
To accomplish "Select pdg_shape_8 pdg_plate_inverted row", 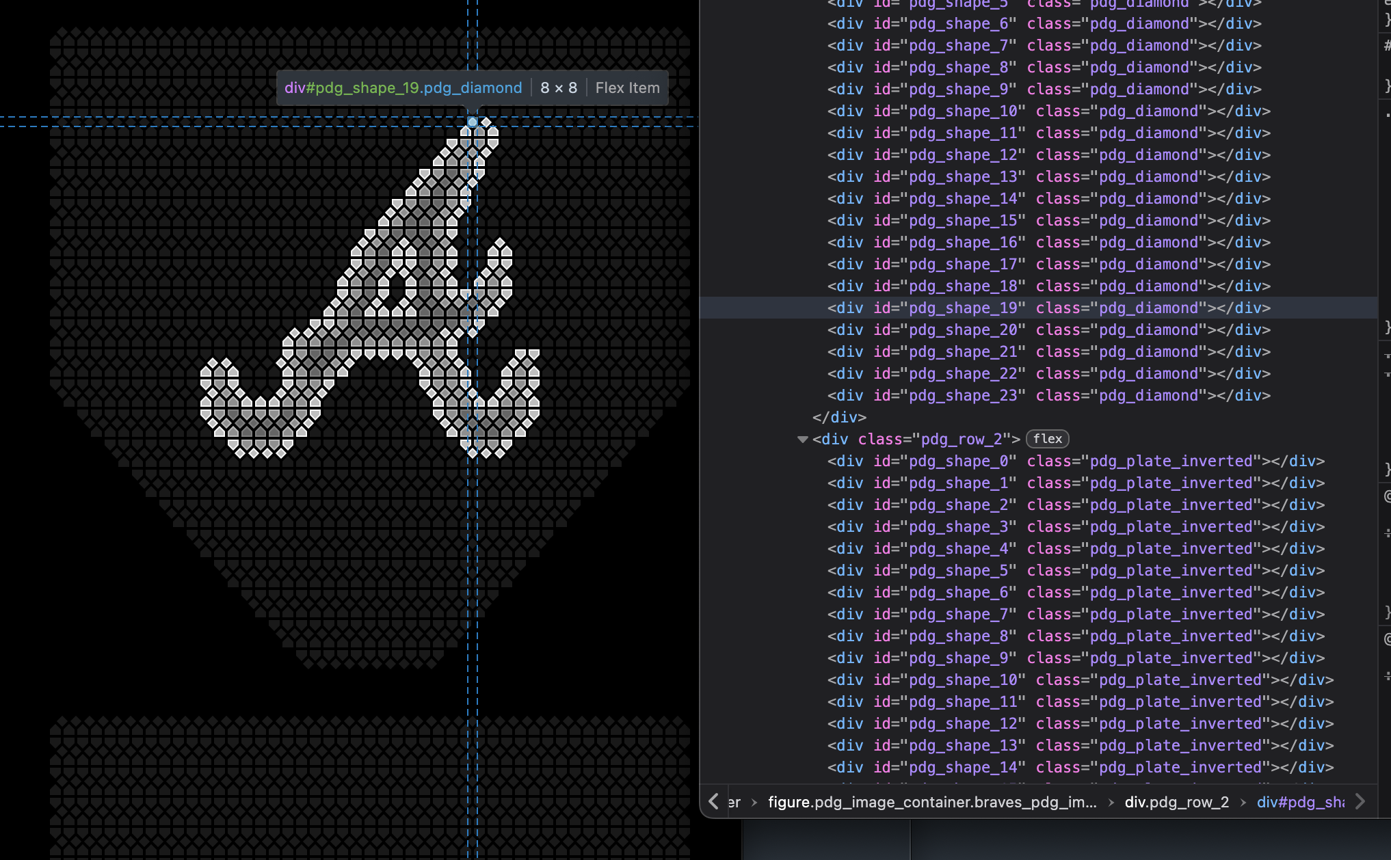I will click(1039, 636).
